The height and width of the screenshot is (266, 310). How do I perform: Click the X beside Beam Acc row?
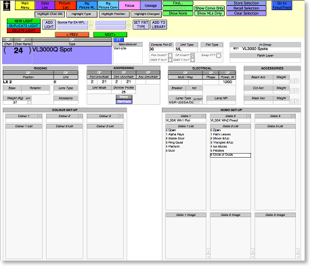(x=297, y=81)
